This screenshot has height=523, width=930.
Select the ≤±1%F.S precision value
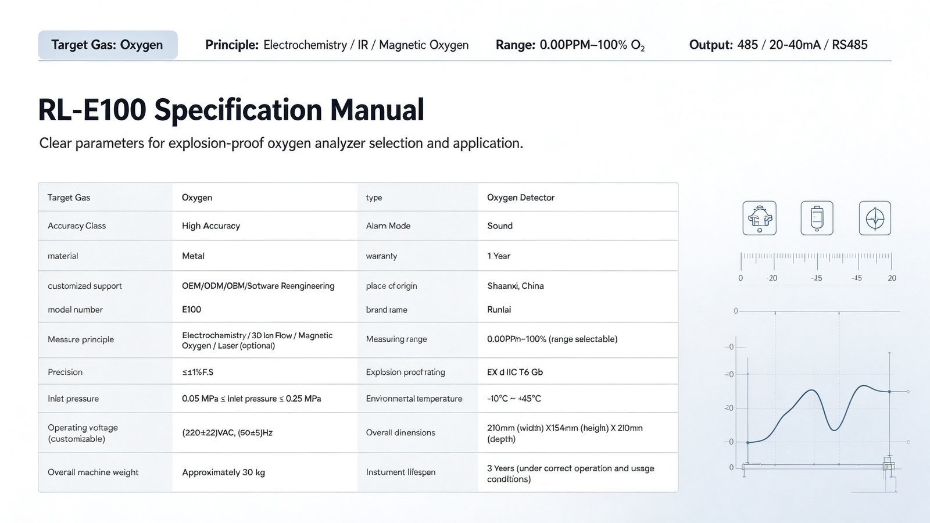click(198, 372)
